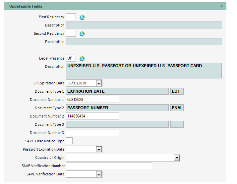
Task: Open lookup icon beside First Residency
Action: [x=82, y=17]
